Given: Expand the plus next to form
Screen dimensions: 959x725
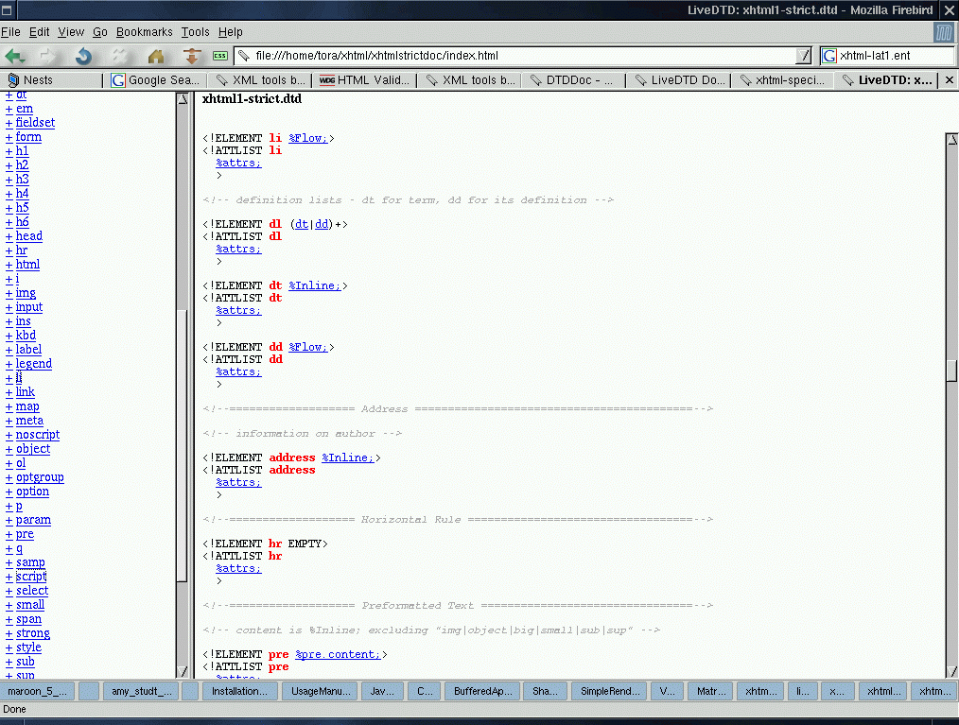Looking at the screenshot, I should tap(9, 137).
